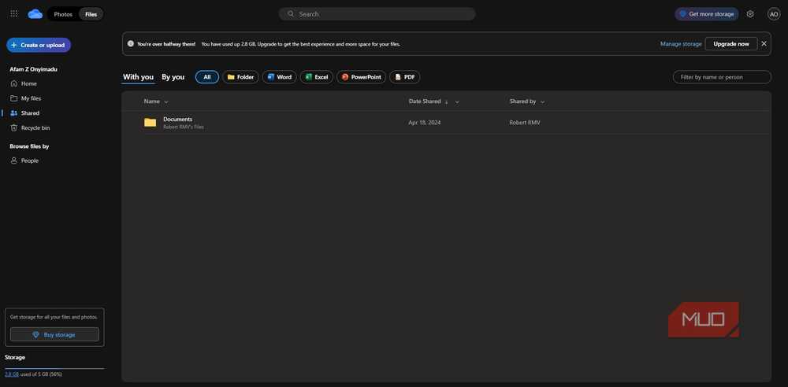Screen dimensions: 788x387
Task: Click the Filter by name or person field
Action: 722,77
